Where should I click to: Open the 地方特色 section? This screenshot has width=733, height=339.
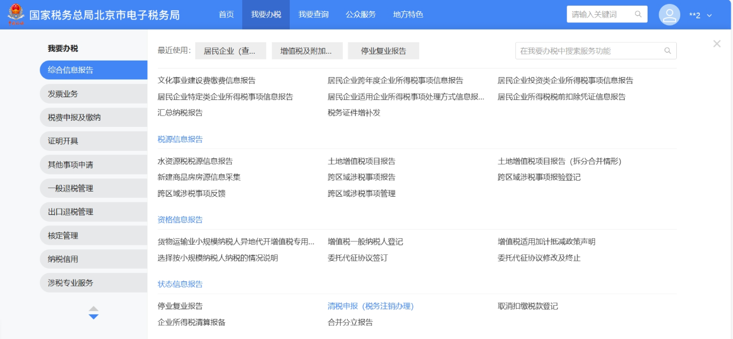407,14
